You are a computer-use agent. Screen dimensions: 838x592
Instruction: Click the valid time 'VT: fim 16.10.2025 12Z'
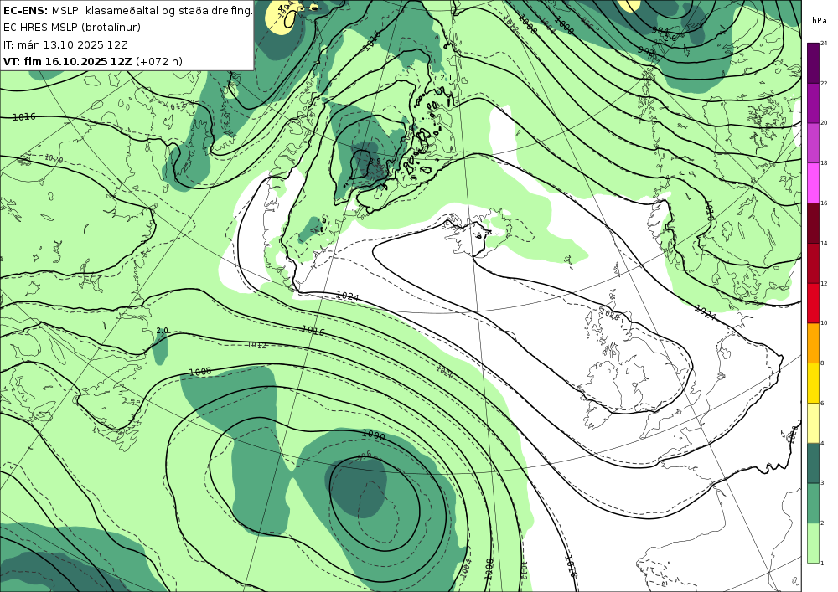coord(67,61)
